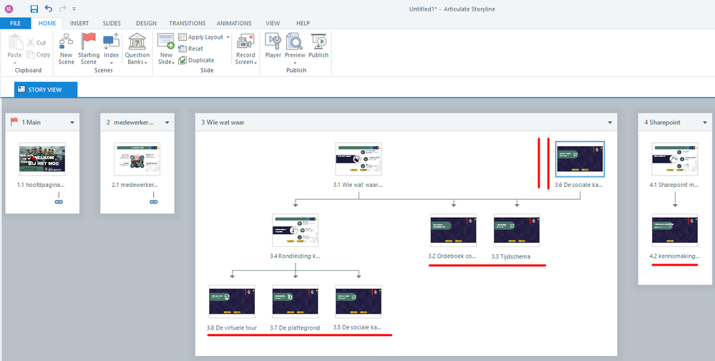Click the Cut scissors button
The width and height of the screenshot is (715, 361).
click(x=37, y=43)
